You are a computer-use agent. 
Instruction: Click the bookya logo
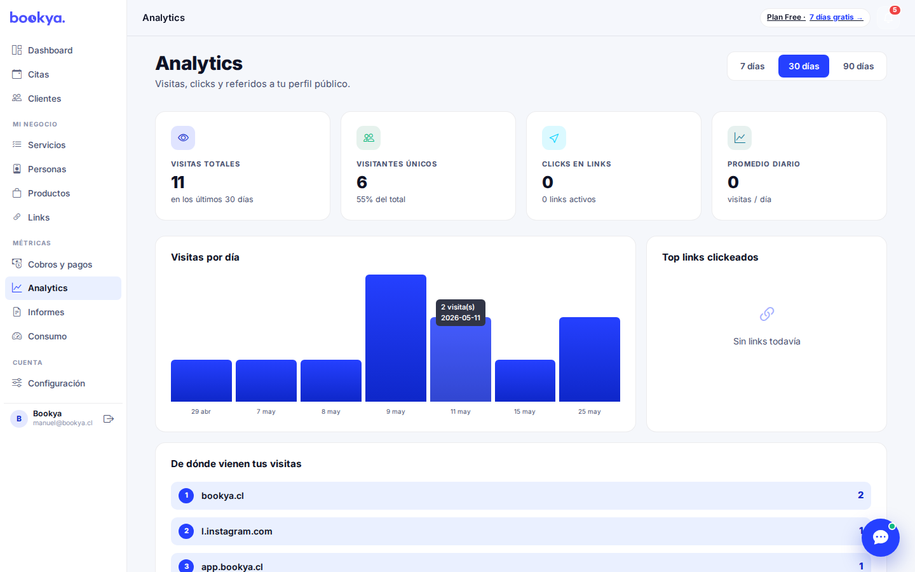(x=37, y=18)
